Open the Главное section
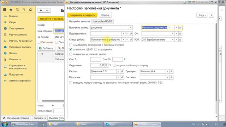 [13, 16]
